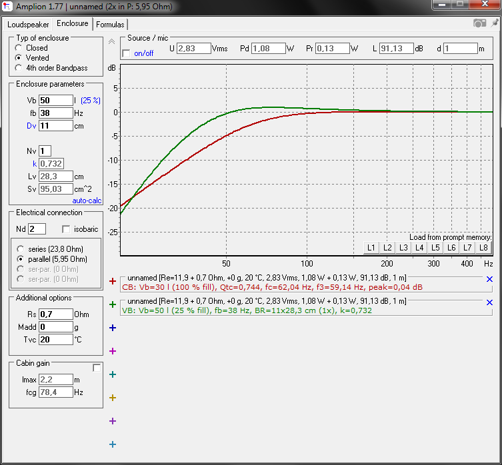The width and height of the screenshot is (502, 465).
Task: Click the magenta plus curve slot
Action: pos(113,351)
